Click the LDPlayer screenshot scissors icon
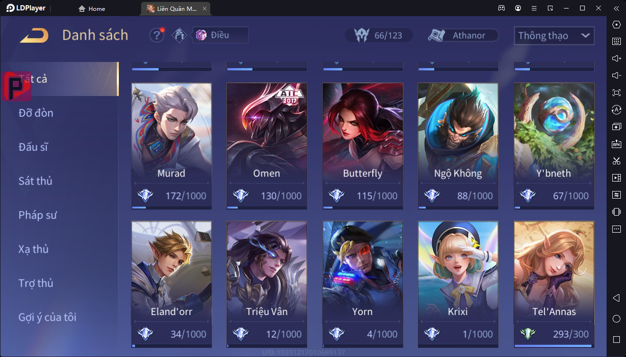The height and width of the screenshot is (357, 626). (x=616, y=161)
